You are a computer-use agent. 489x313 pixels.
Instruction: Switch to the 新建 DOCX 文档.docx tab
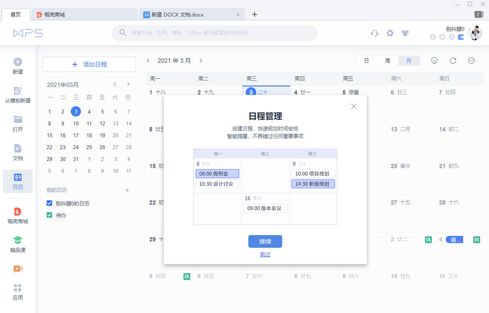coord(192,15)
